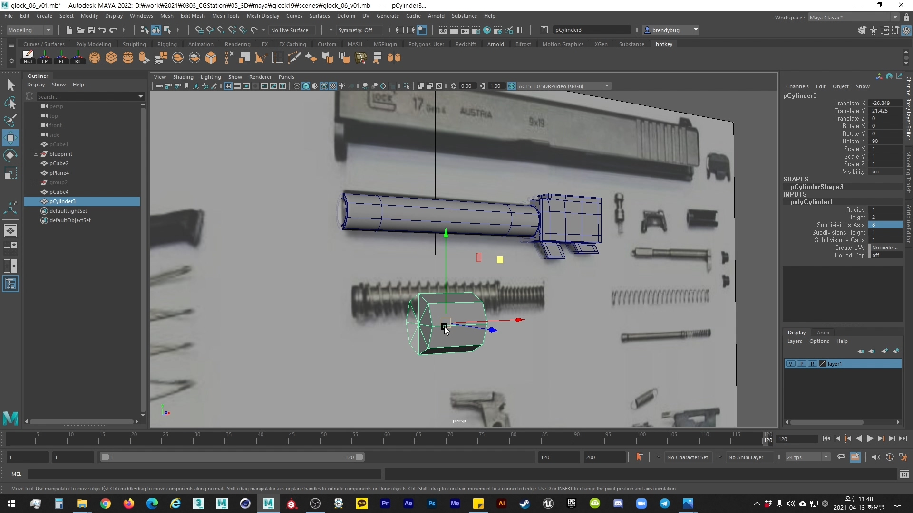
Task: Click the Translate X value field
Action: pos(885,103)
